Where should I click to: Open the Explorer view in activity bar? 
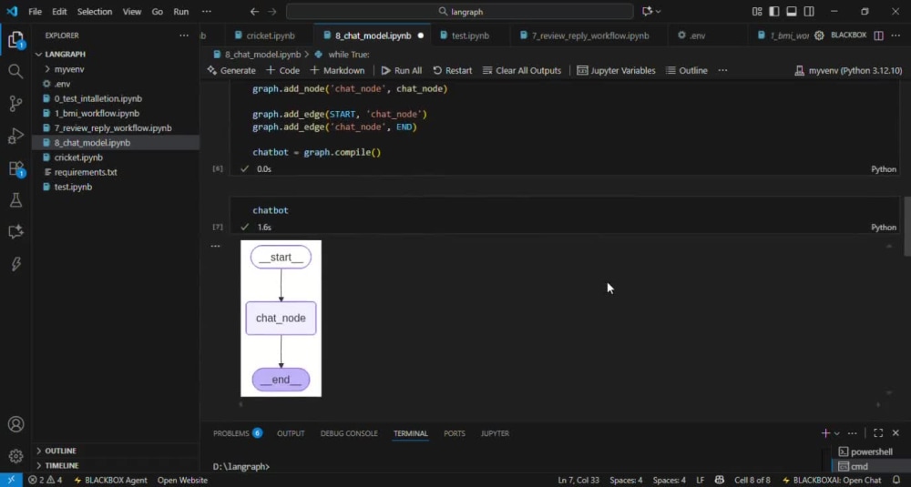(x=15, y=40)
